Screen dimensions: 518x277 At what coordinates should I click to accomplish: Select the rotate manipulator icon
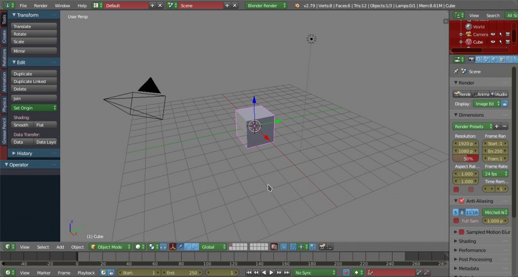pyautogui.click(x=188, y=247)
